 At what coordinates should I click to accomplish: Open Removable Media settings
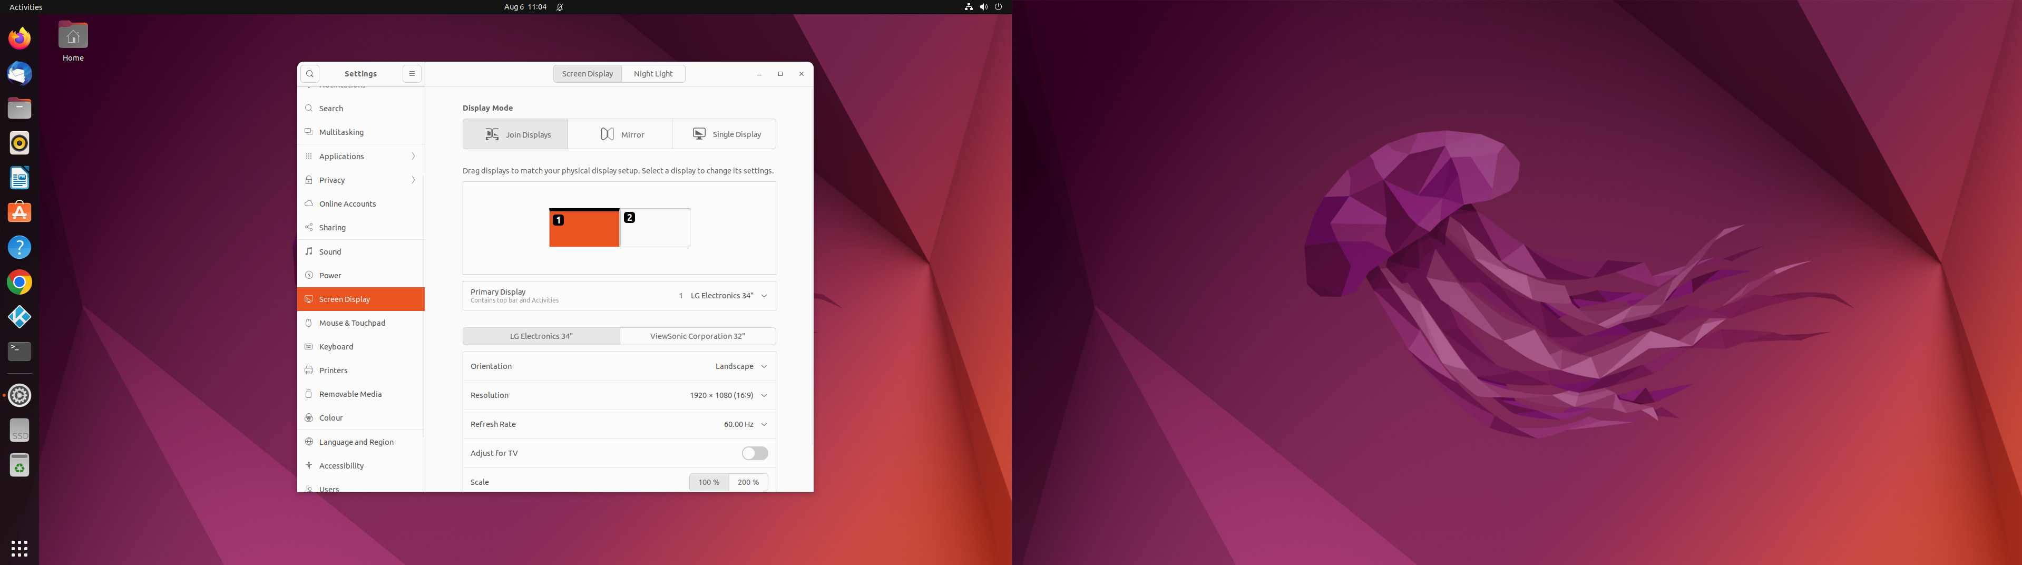tap(361, 394)
